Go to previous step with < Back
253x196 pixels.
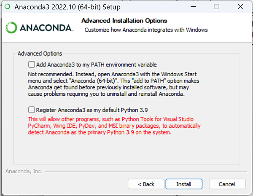click(146, 184)
